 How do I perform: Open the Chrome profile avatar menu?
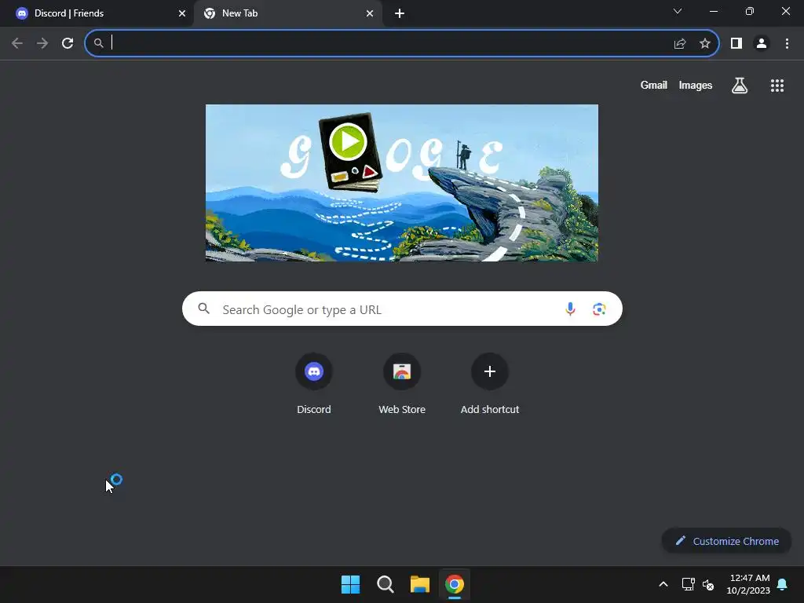pos(762,44)
